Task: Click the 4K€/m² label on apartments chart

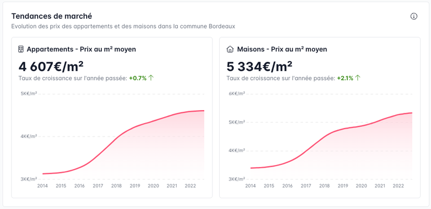Action: (x=29, y=136)
